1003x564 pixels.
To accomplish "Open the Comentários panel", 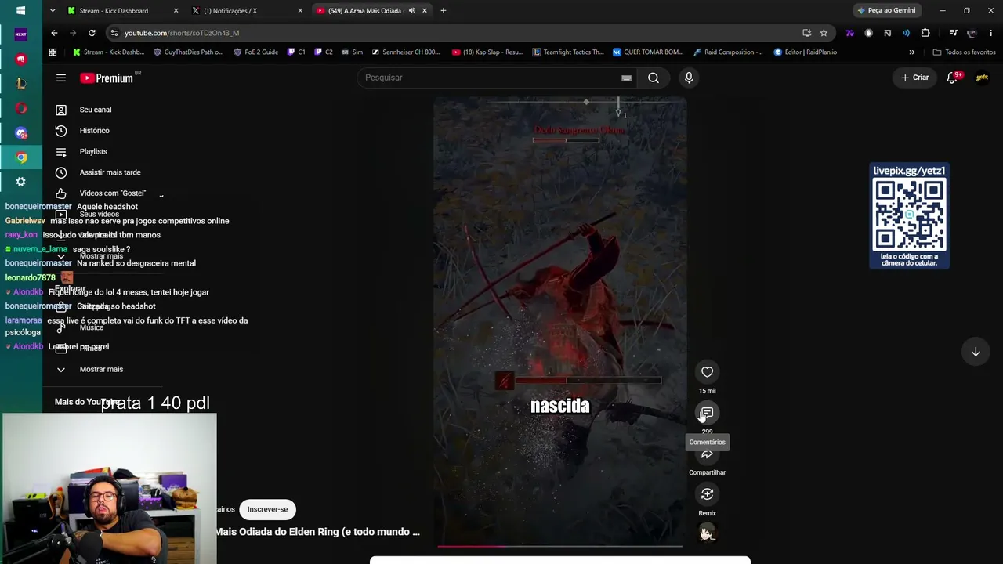I will [x=707, y=413].
